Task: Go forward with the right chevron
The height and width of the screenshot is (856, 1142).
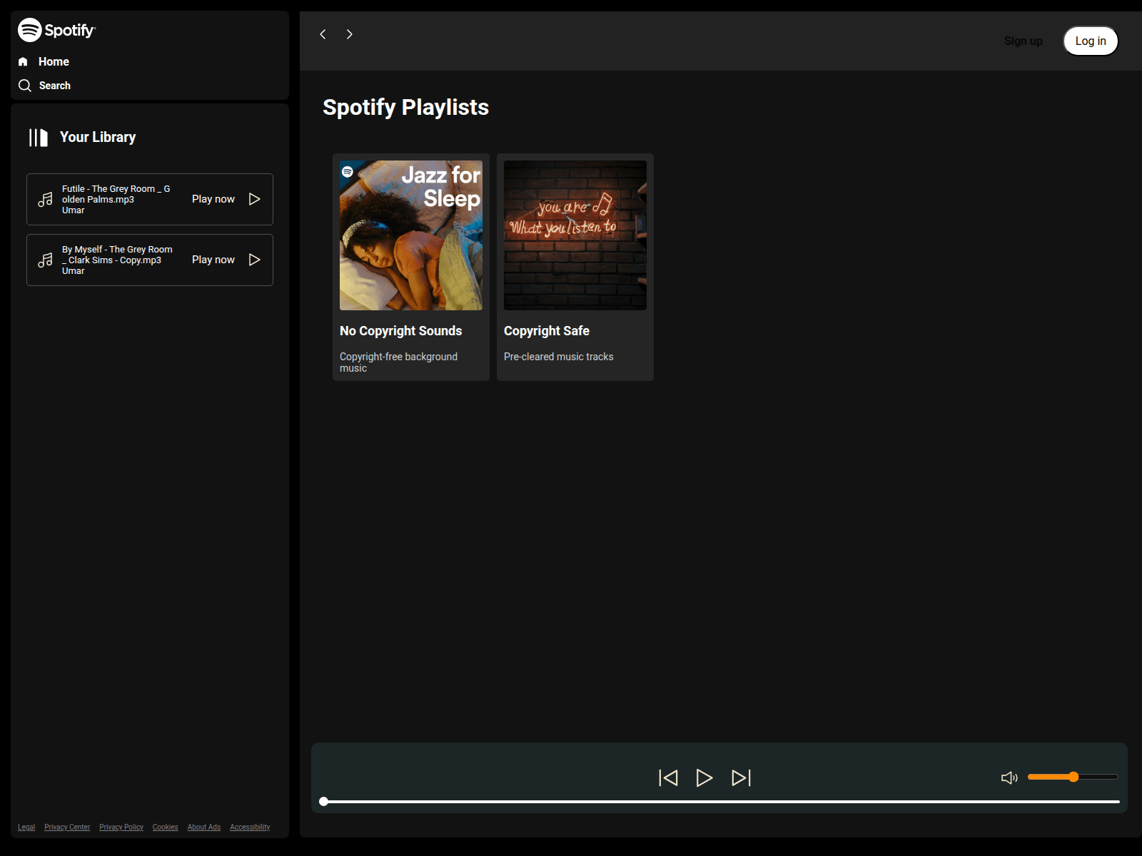Action: point(350,34)
